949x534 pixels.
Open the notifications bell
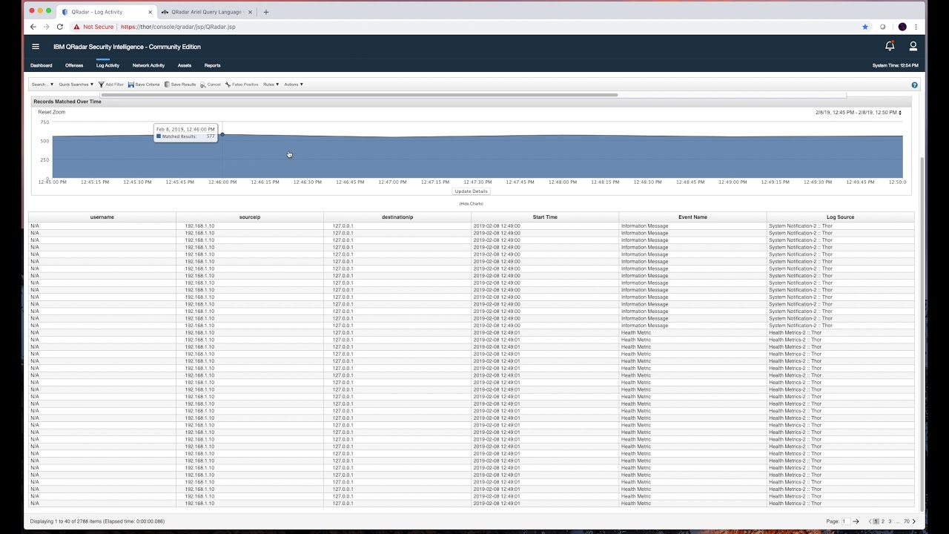coord(890,46)
